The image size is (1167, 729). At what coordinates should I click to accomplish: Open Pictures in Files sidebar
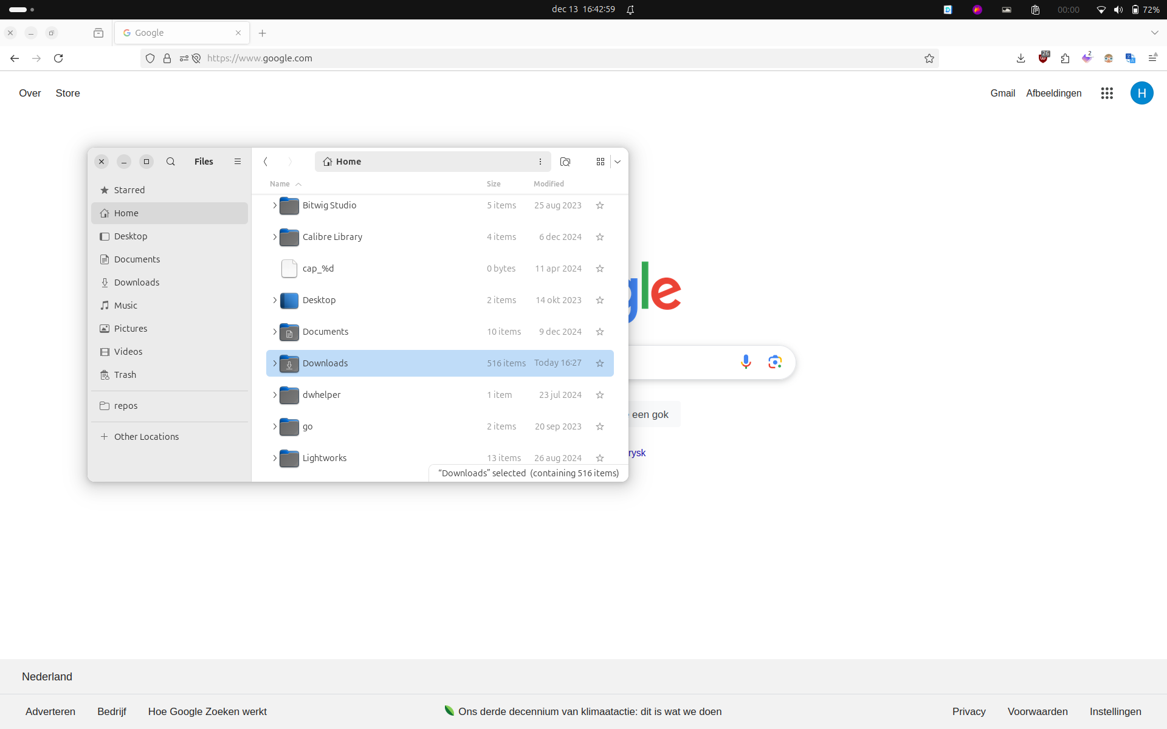[x=170, y=329]
